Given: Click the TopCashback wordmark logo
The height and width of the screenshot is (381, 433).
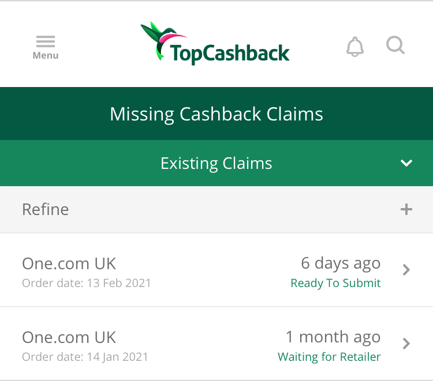Looking at the screenshot, I should click(x=230, y=54).
